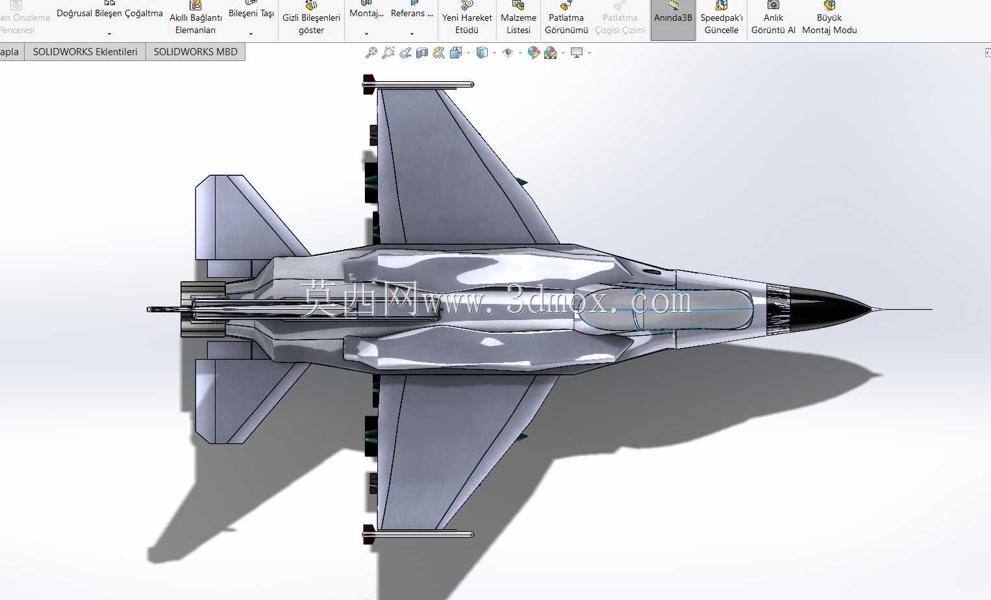
Task: Click Zoom to Fit icon
Action: [371, 53]
